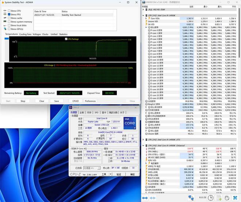The width and height of the screenshot is (241, 202).
Task: Click the power icon beside CPU封装功耗 row
Action: [x=146, y=169]
